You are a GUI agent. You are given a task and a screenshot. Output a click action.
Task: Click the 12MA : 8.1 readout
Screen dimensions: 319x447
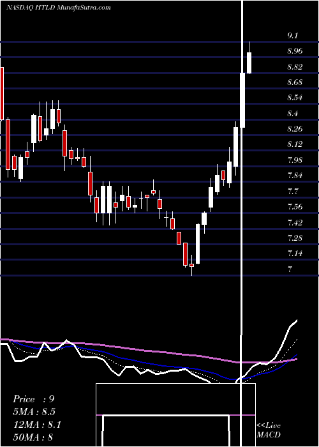coord(37,425)
